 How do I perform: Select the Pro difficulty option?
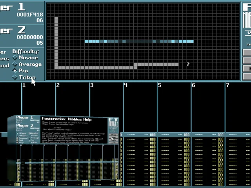(x=20, y=70)
